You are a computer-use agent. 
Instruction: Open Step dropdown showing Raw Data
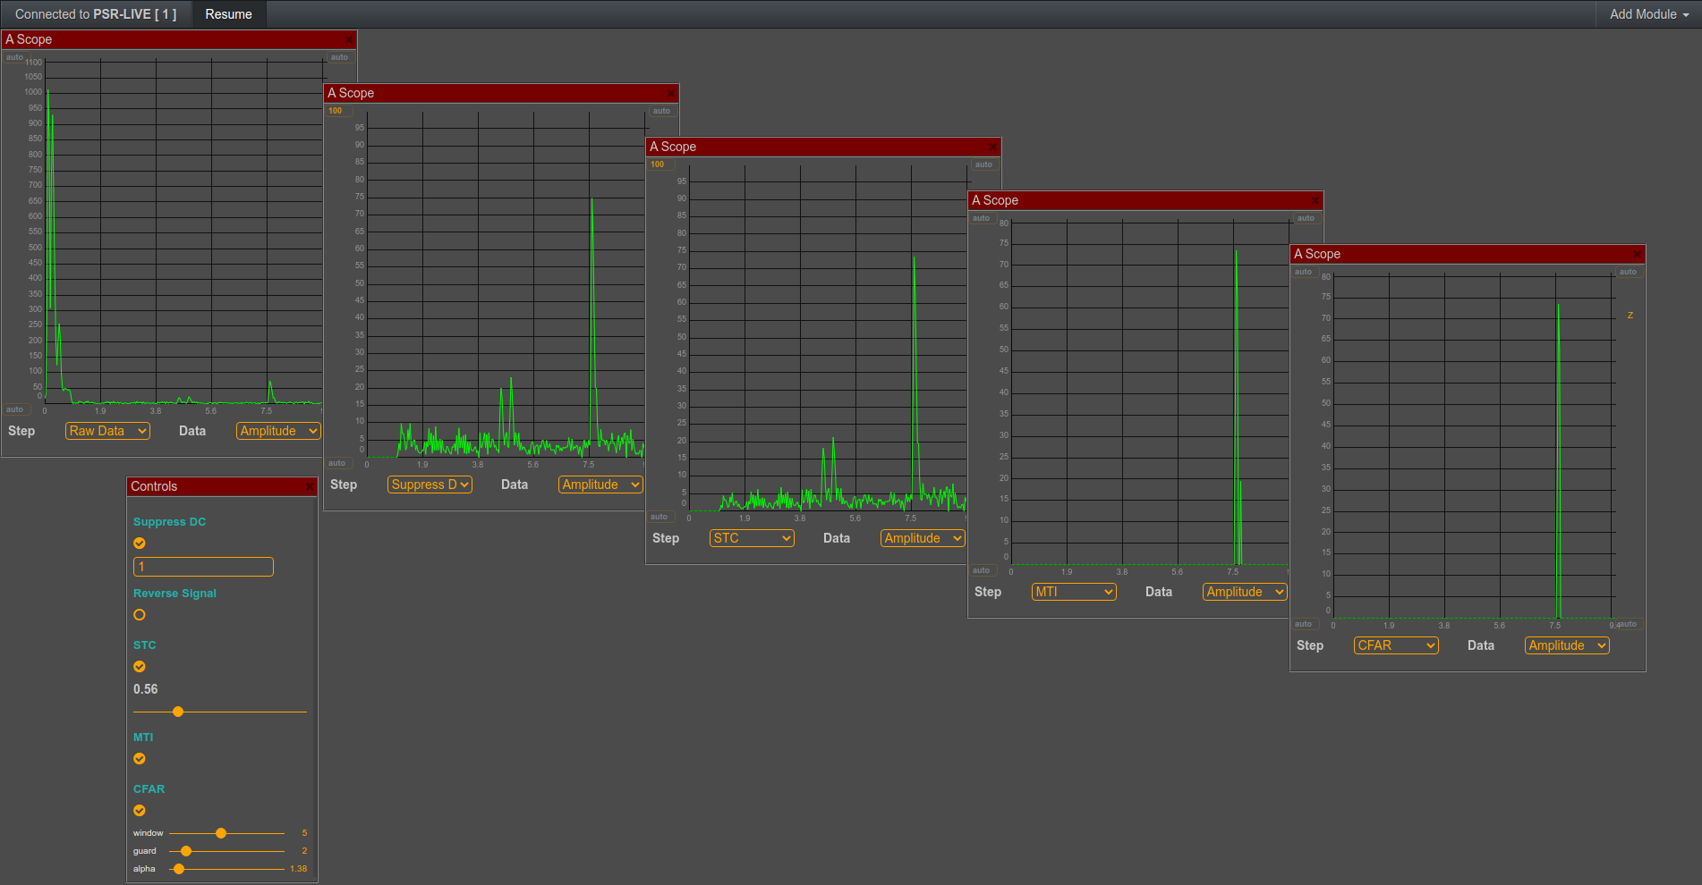pos(107,431)
